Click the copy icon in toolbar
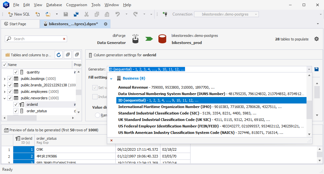Screen dimensions: 324x174 pos(97,14)
